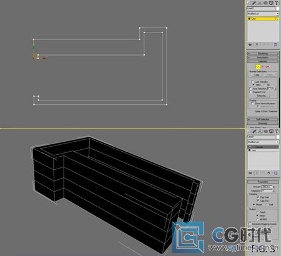Image resolution: width=281 pixels, height=256 pixels.
Task: Enable the Segment End checkbox
Action: click(x=250, y=92)
